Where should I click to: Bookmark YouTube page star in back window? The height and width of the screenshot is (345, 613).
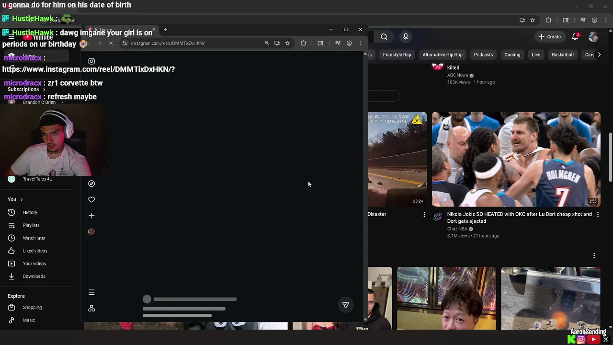[x=533, y=20]
